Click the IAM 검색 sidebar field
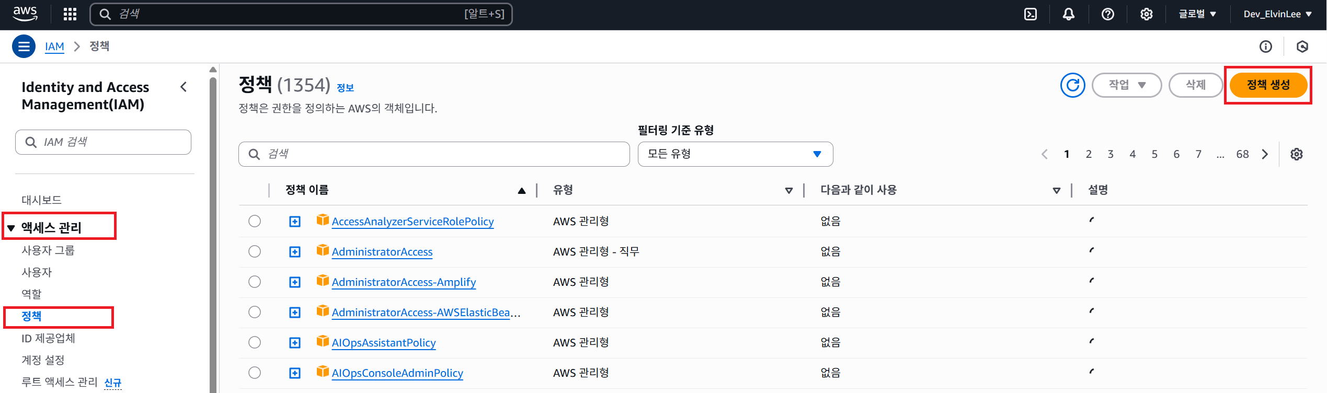 pos(103,142)
